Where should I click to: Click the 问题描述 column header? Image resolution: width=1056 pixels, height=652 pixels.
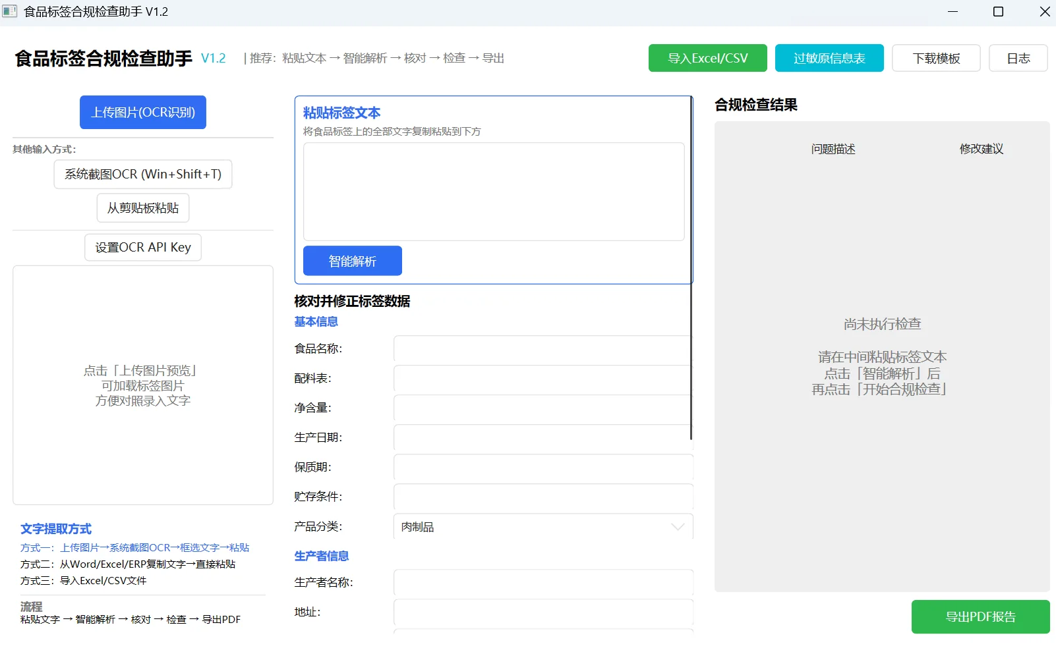click(x=833, y=149)
